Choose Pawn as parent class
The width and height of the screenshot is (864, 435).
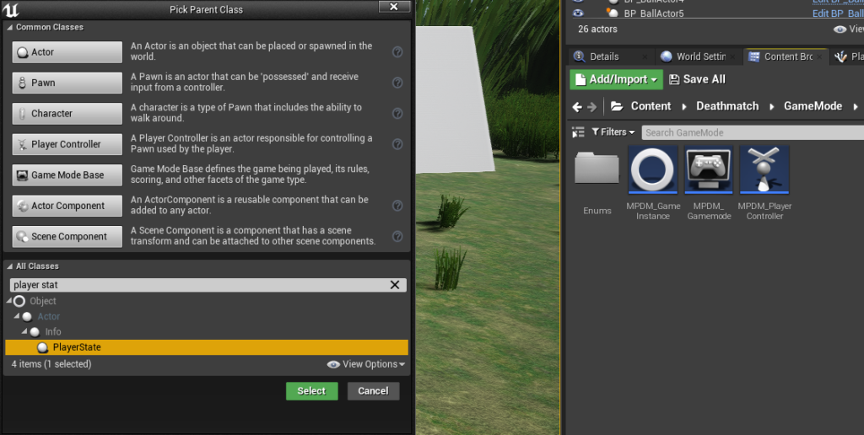tap(67, 83)
